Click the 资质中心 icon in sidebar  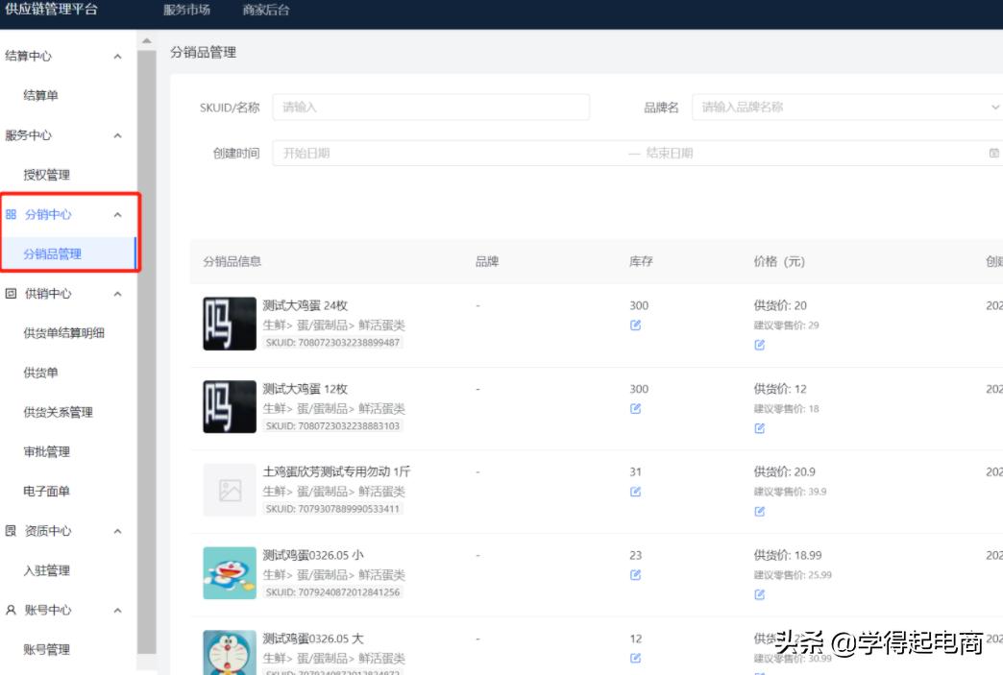coord(12,530)
